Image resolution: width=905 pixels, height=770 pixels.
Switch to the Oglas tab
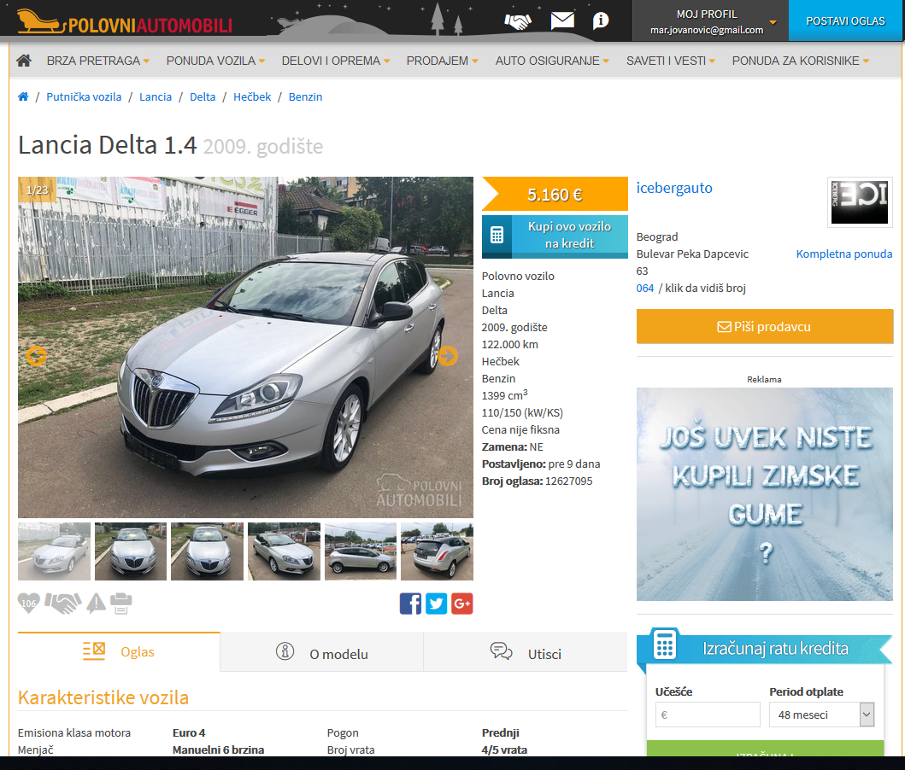click(119, 652)
